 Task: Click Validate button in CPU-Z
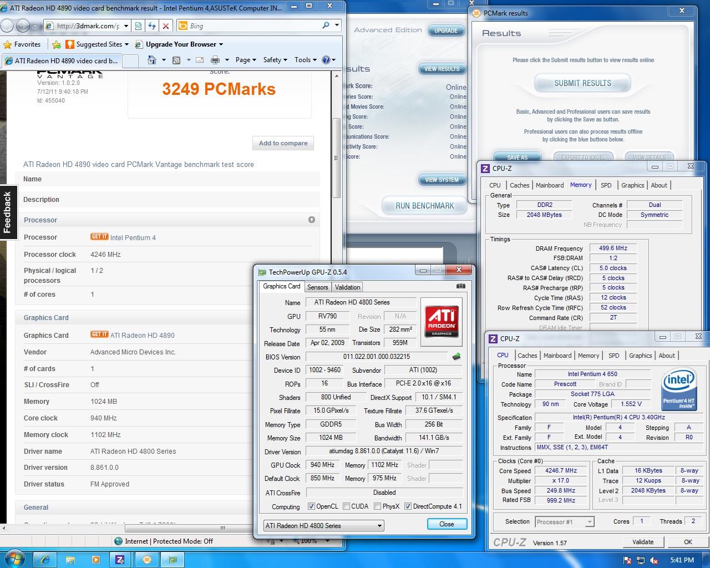(643, 542)
